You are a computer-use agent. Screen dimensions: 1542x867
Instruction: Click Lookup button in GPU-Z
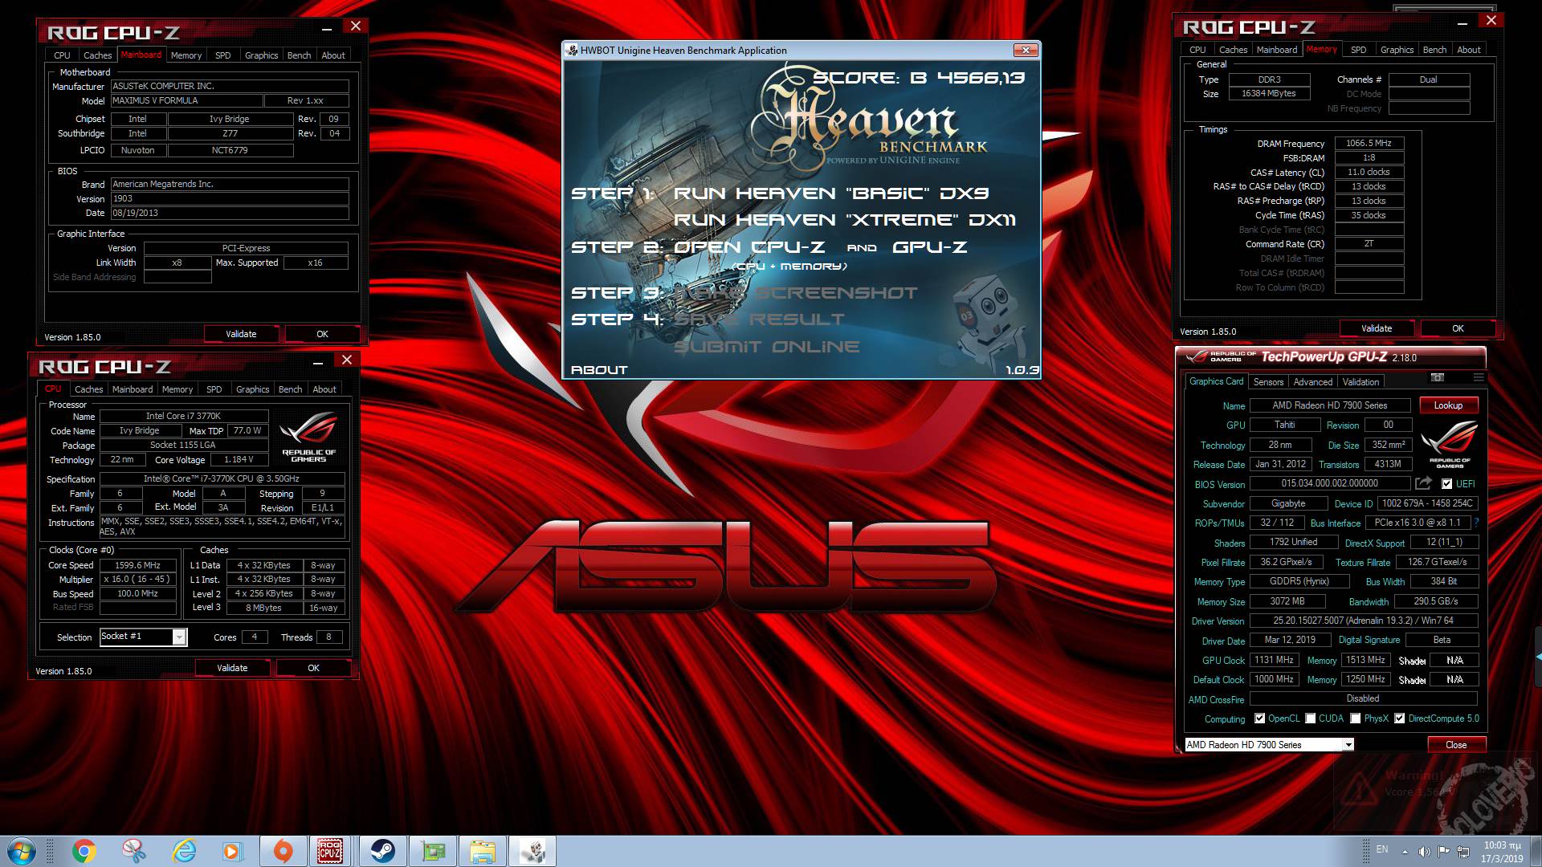[1448, 405]
